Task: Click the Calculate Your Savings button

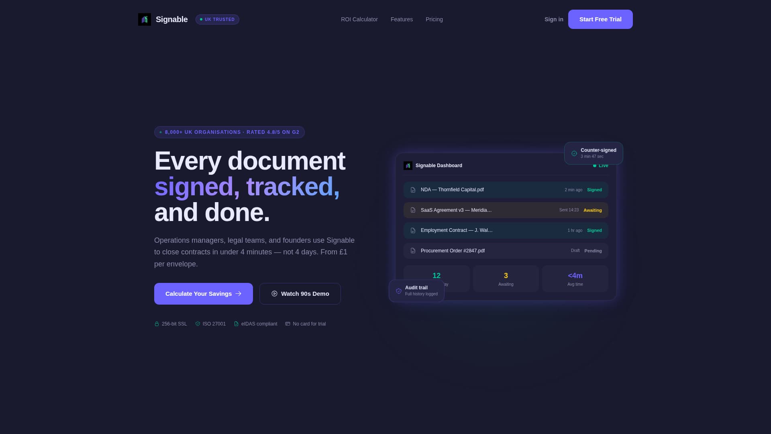Action: (204, 294)
